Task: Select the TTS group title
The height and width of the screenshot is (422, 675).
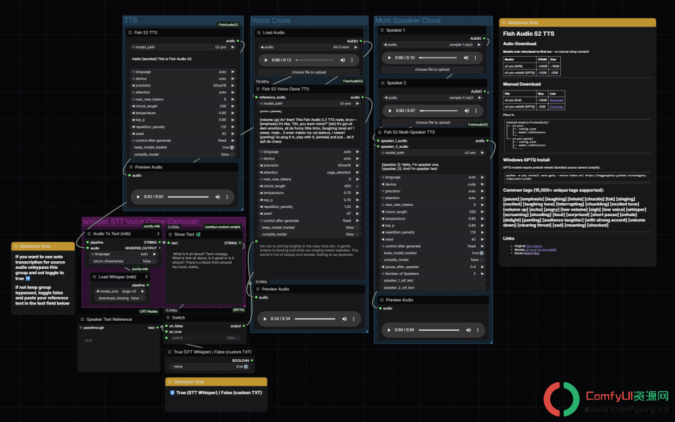Action: tap(130, 20)
